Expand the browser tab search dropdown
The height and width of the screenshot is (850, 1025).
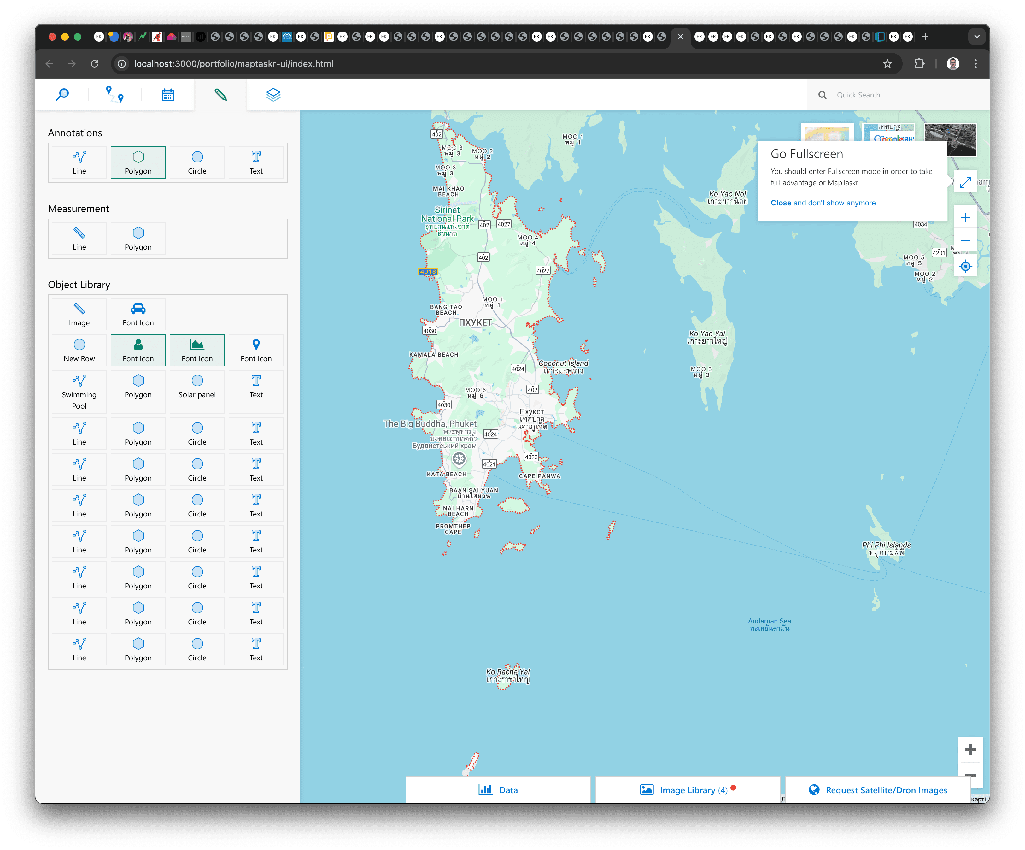tap(977, 37)
